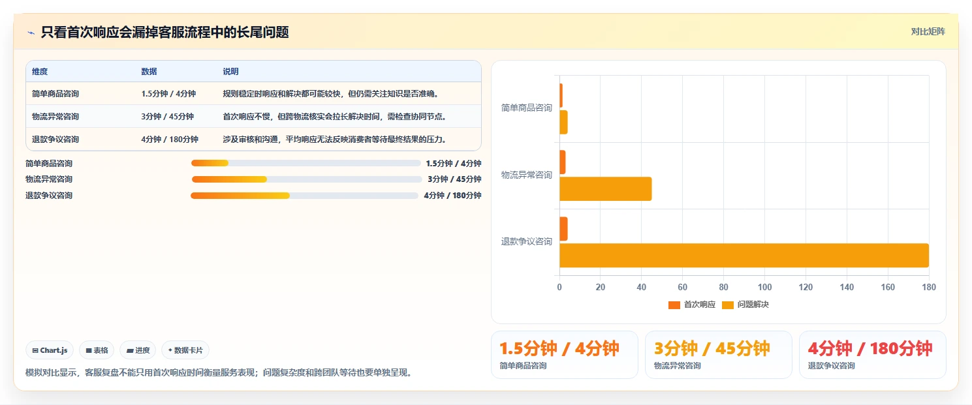Click the 说明 column header
This screenshot has width=972, height=405.
[230, 72]
